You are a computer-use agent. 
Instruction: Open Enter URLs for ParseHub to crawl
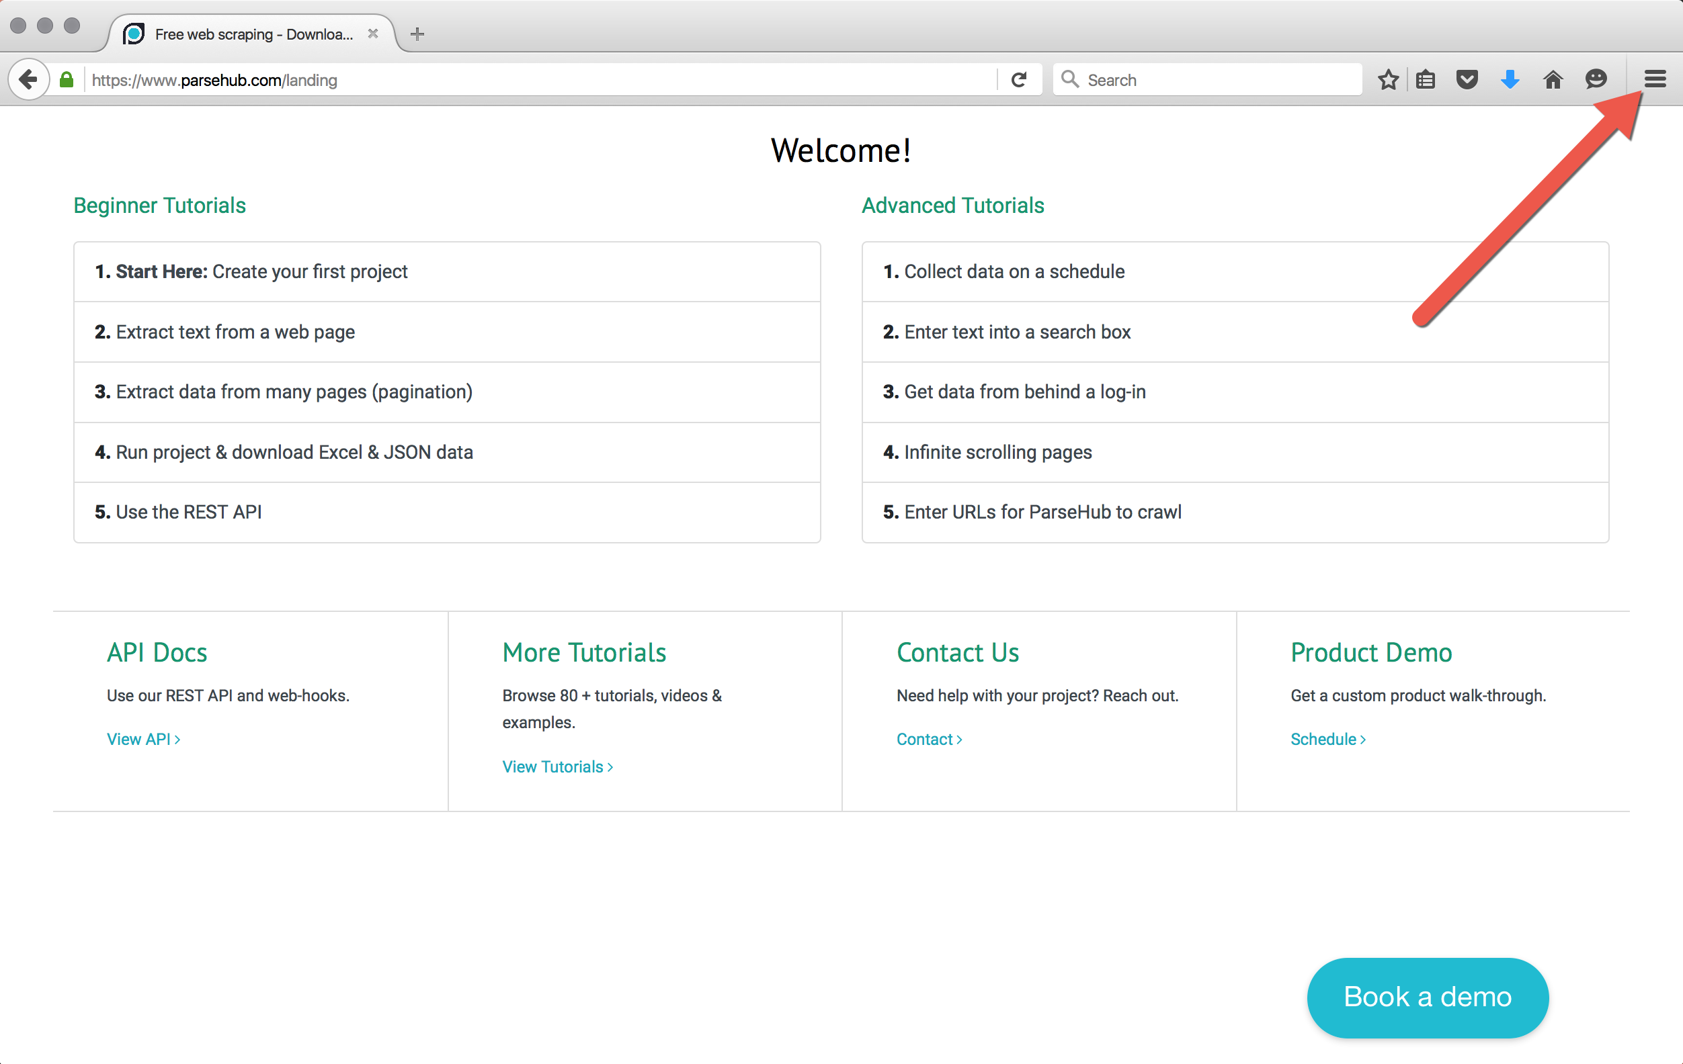pos(1235,512)
